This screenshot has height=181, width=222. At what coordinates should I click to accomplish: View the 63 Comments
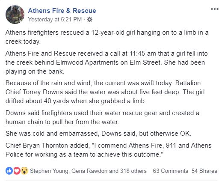tap(170, 171)
